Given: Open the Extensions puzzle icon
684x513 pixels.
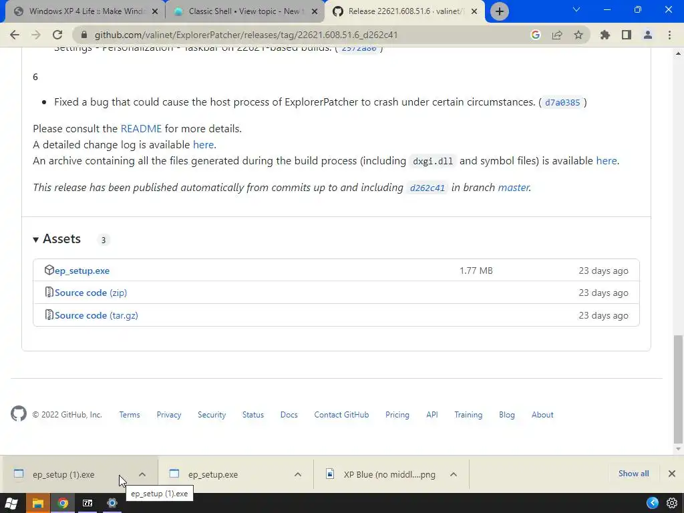Looking at the screenshot, I should (605, 35).
